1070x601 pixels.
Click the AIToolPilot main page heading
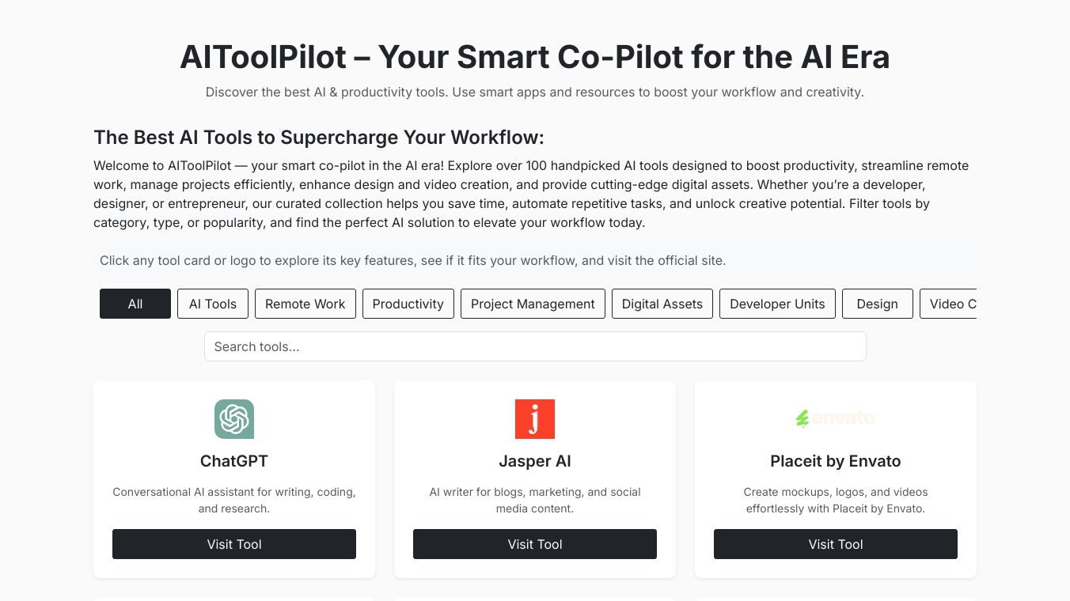click(x=535, y=57)
